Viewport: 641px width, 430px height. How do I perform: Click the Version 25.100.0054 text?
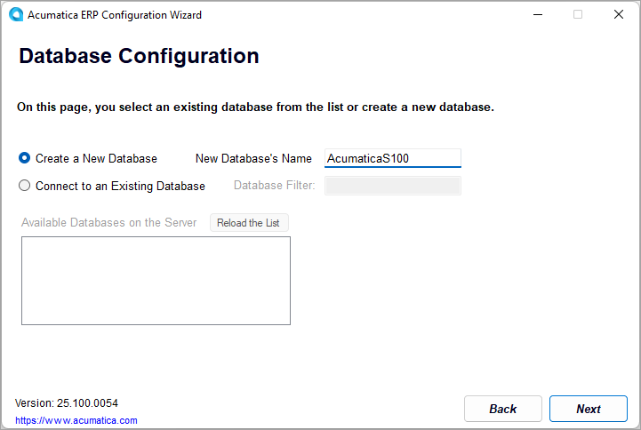[x=67, y=403]
